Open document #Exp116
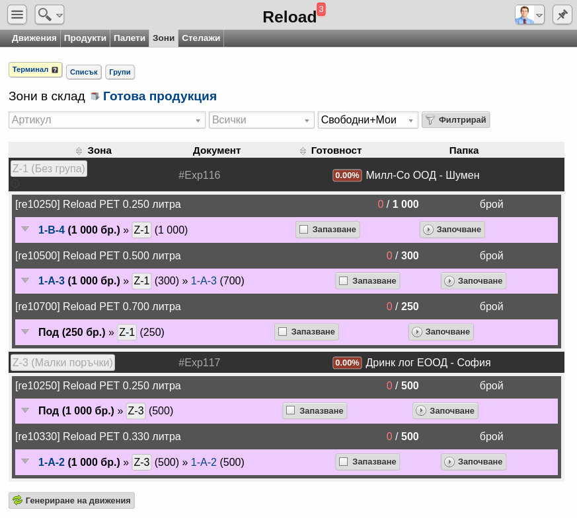 click(x=199, y=176)
